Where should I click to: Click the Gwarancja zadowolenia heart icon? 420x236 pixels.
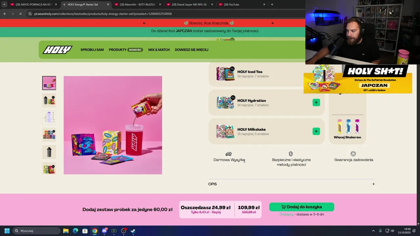(x=353, y=154)
